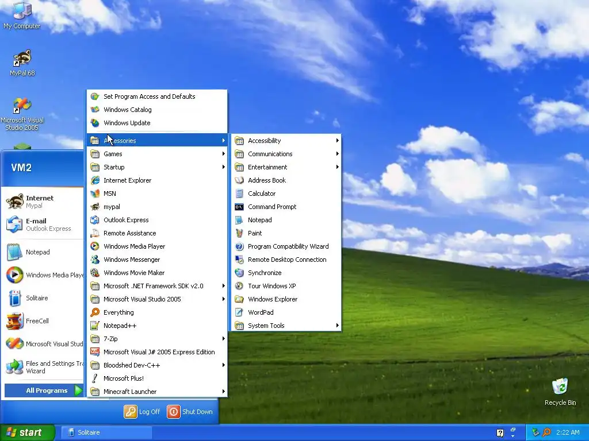Select Microsoft Visual Studio 2005 desktop shortcut
Viewport: 589px width, 441px height.
click(22, 114)
